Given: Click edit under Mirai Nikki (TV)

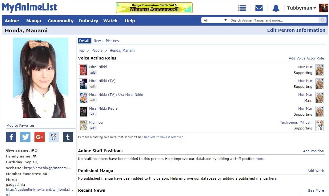Looking at the screenshot, I should point(93,87).
